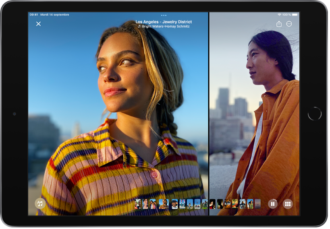Image resolution: width=330 pixels, height=229 pixels.
Task: Tap the song Bright Waters·Homay Schmitz
Action: click(164, 27)
